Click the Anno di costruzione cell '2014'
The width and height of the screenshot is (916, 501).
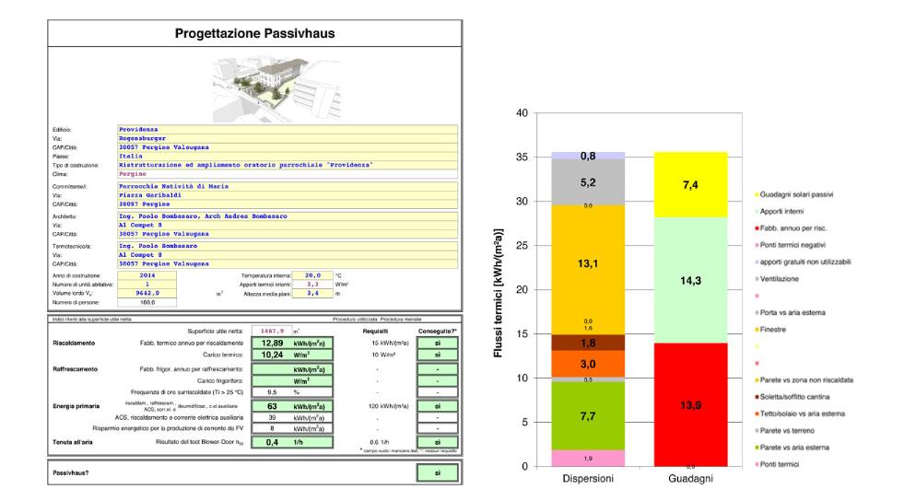147,275
